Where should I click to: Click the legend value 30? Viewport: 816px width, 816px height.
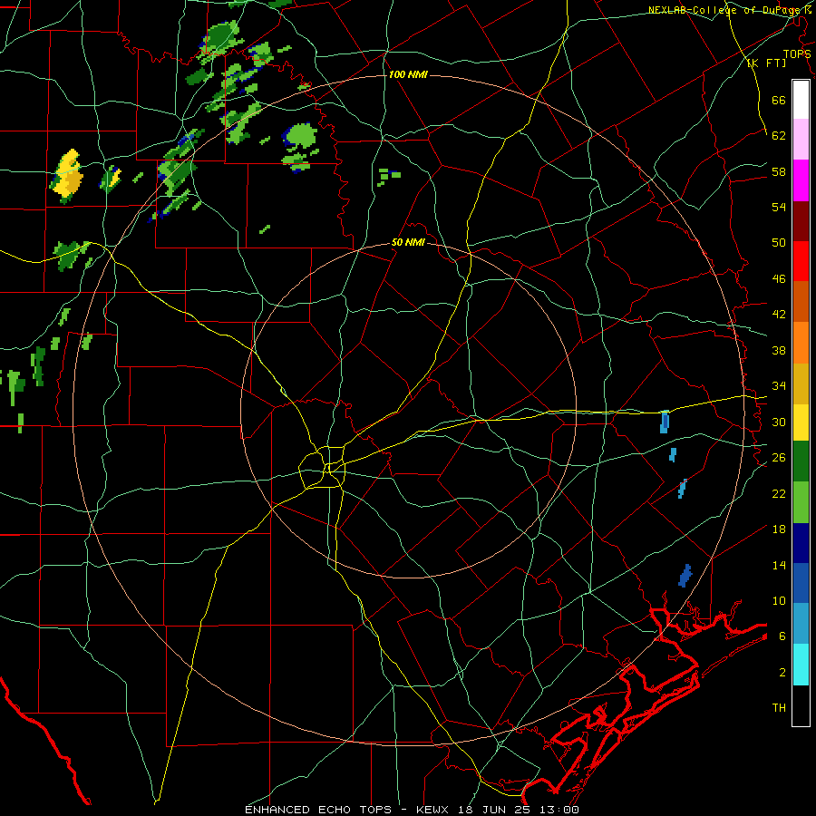click(x=779, y=422)
